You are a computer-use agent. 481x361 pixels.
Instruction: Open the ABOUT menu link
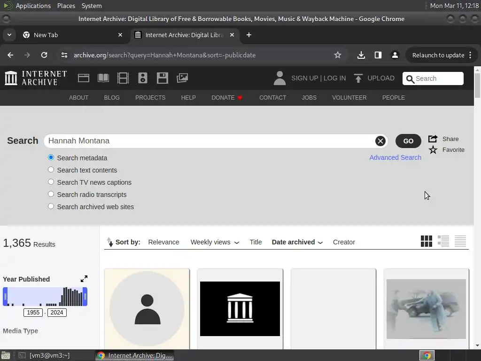click(x=78, y=98)
